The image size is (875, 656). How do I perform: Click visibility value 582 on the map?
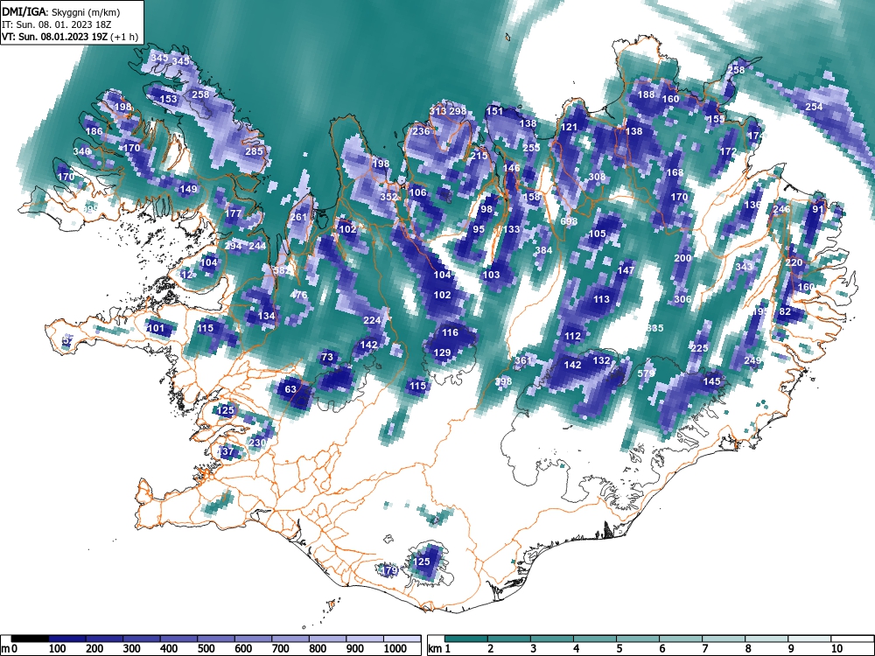point(282,270)
